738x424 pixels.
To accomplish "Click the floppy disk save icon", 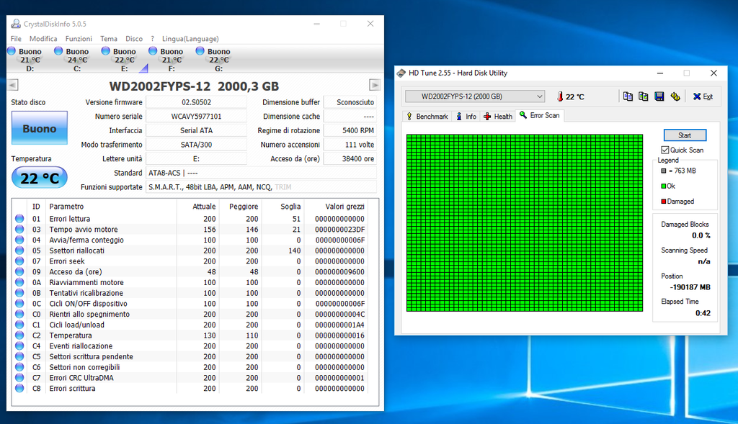I will point(659,96).
